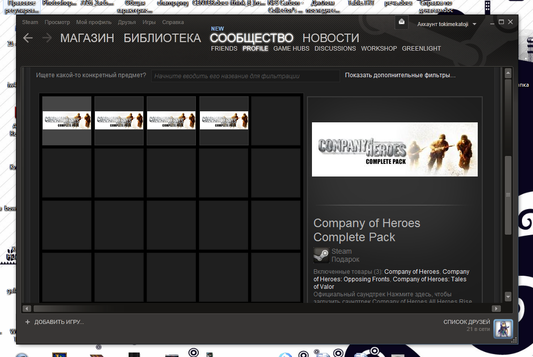Go forward with the right arrow button

[x=47, y=38]
